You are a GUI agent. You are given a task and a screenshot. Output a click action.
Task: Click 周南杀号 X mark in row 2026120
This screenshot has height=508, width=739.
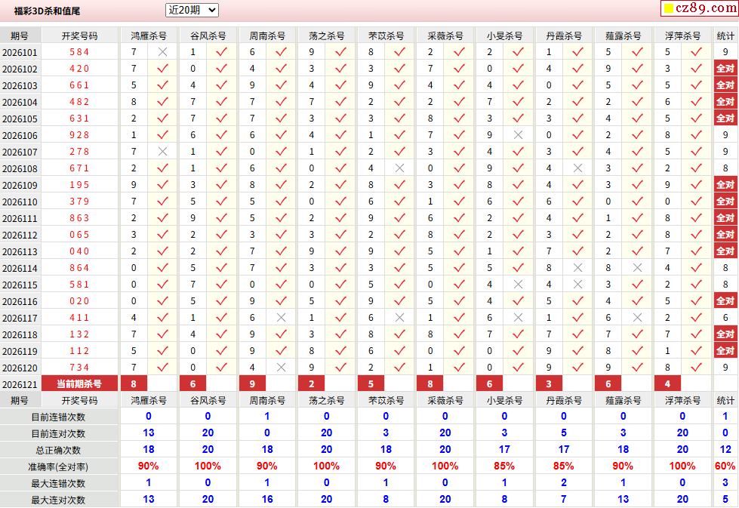pyautogui.click(x=282, y=368)
